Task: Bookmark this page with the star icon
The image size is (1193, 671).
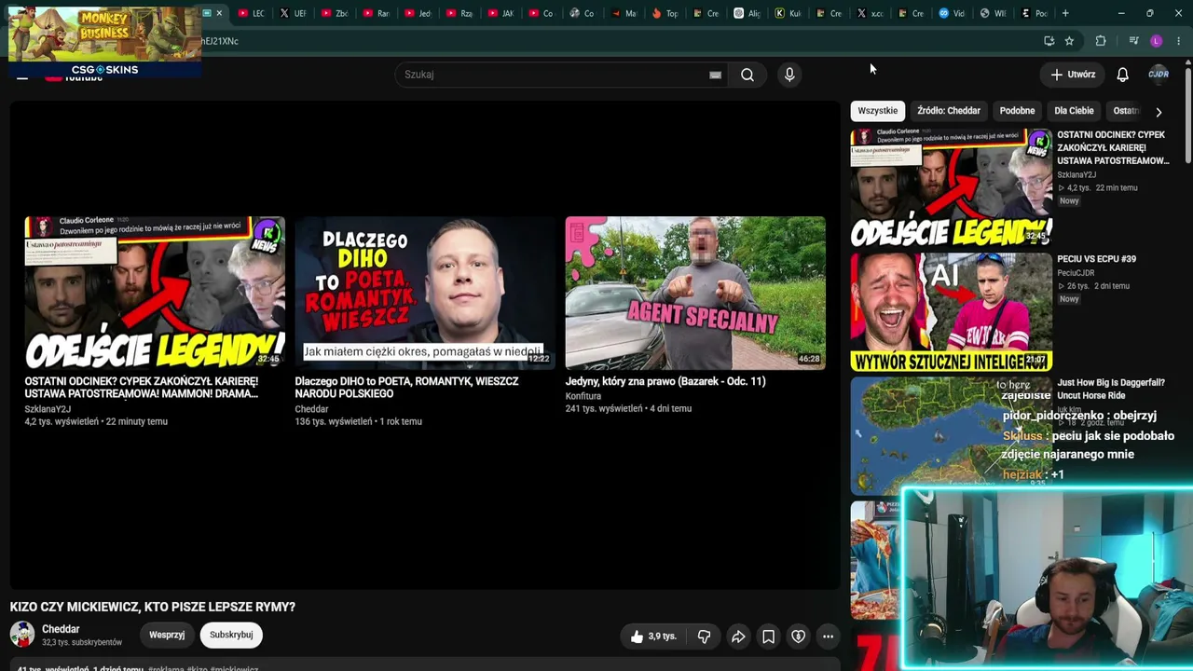Action: (x=1069, y=41)
